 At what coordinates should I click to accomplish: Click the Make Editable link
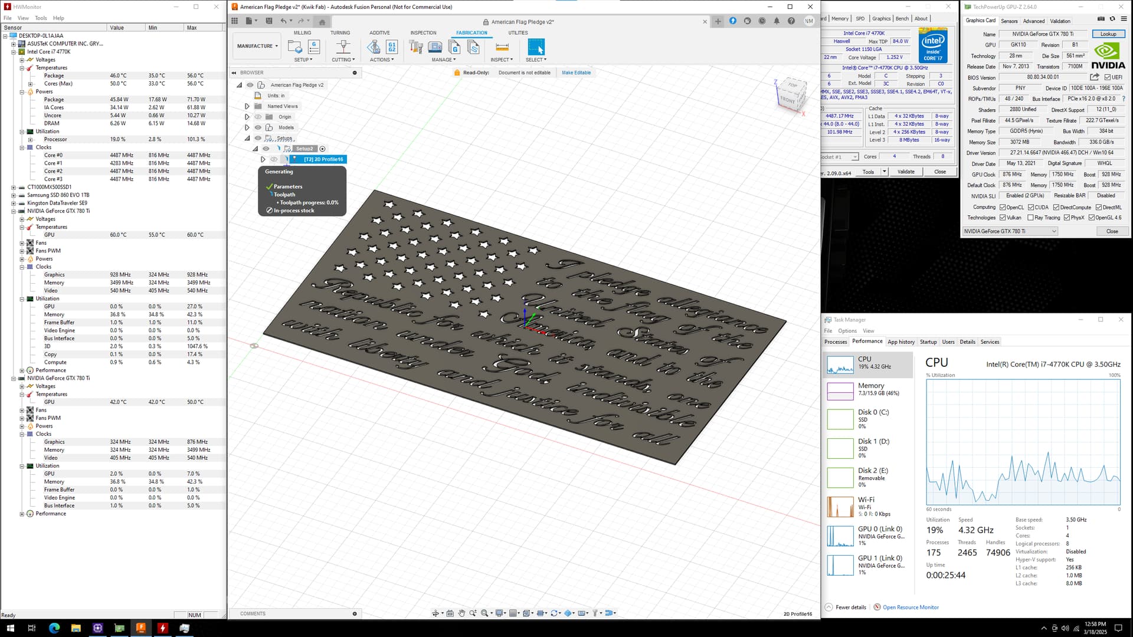pyautogui.click(x=576, y=73)
